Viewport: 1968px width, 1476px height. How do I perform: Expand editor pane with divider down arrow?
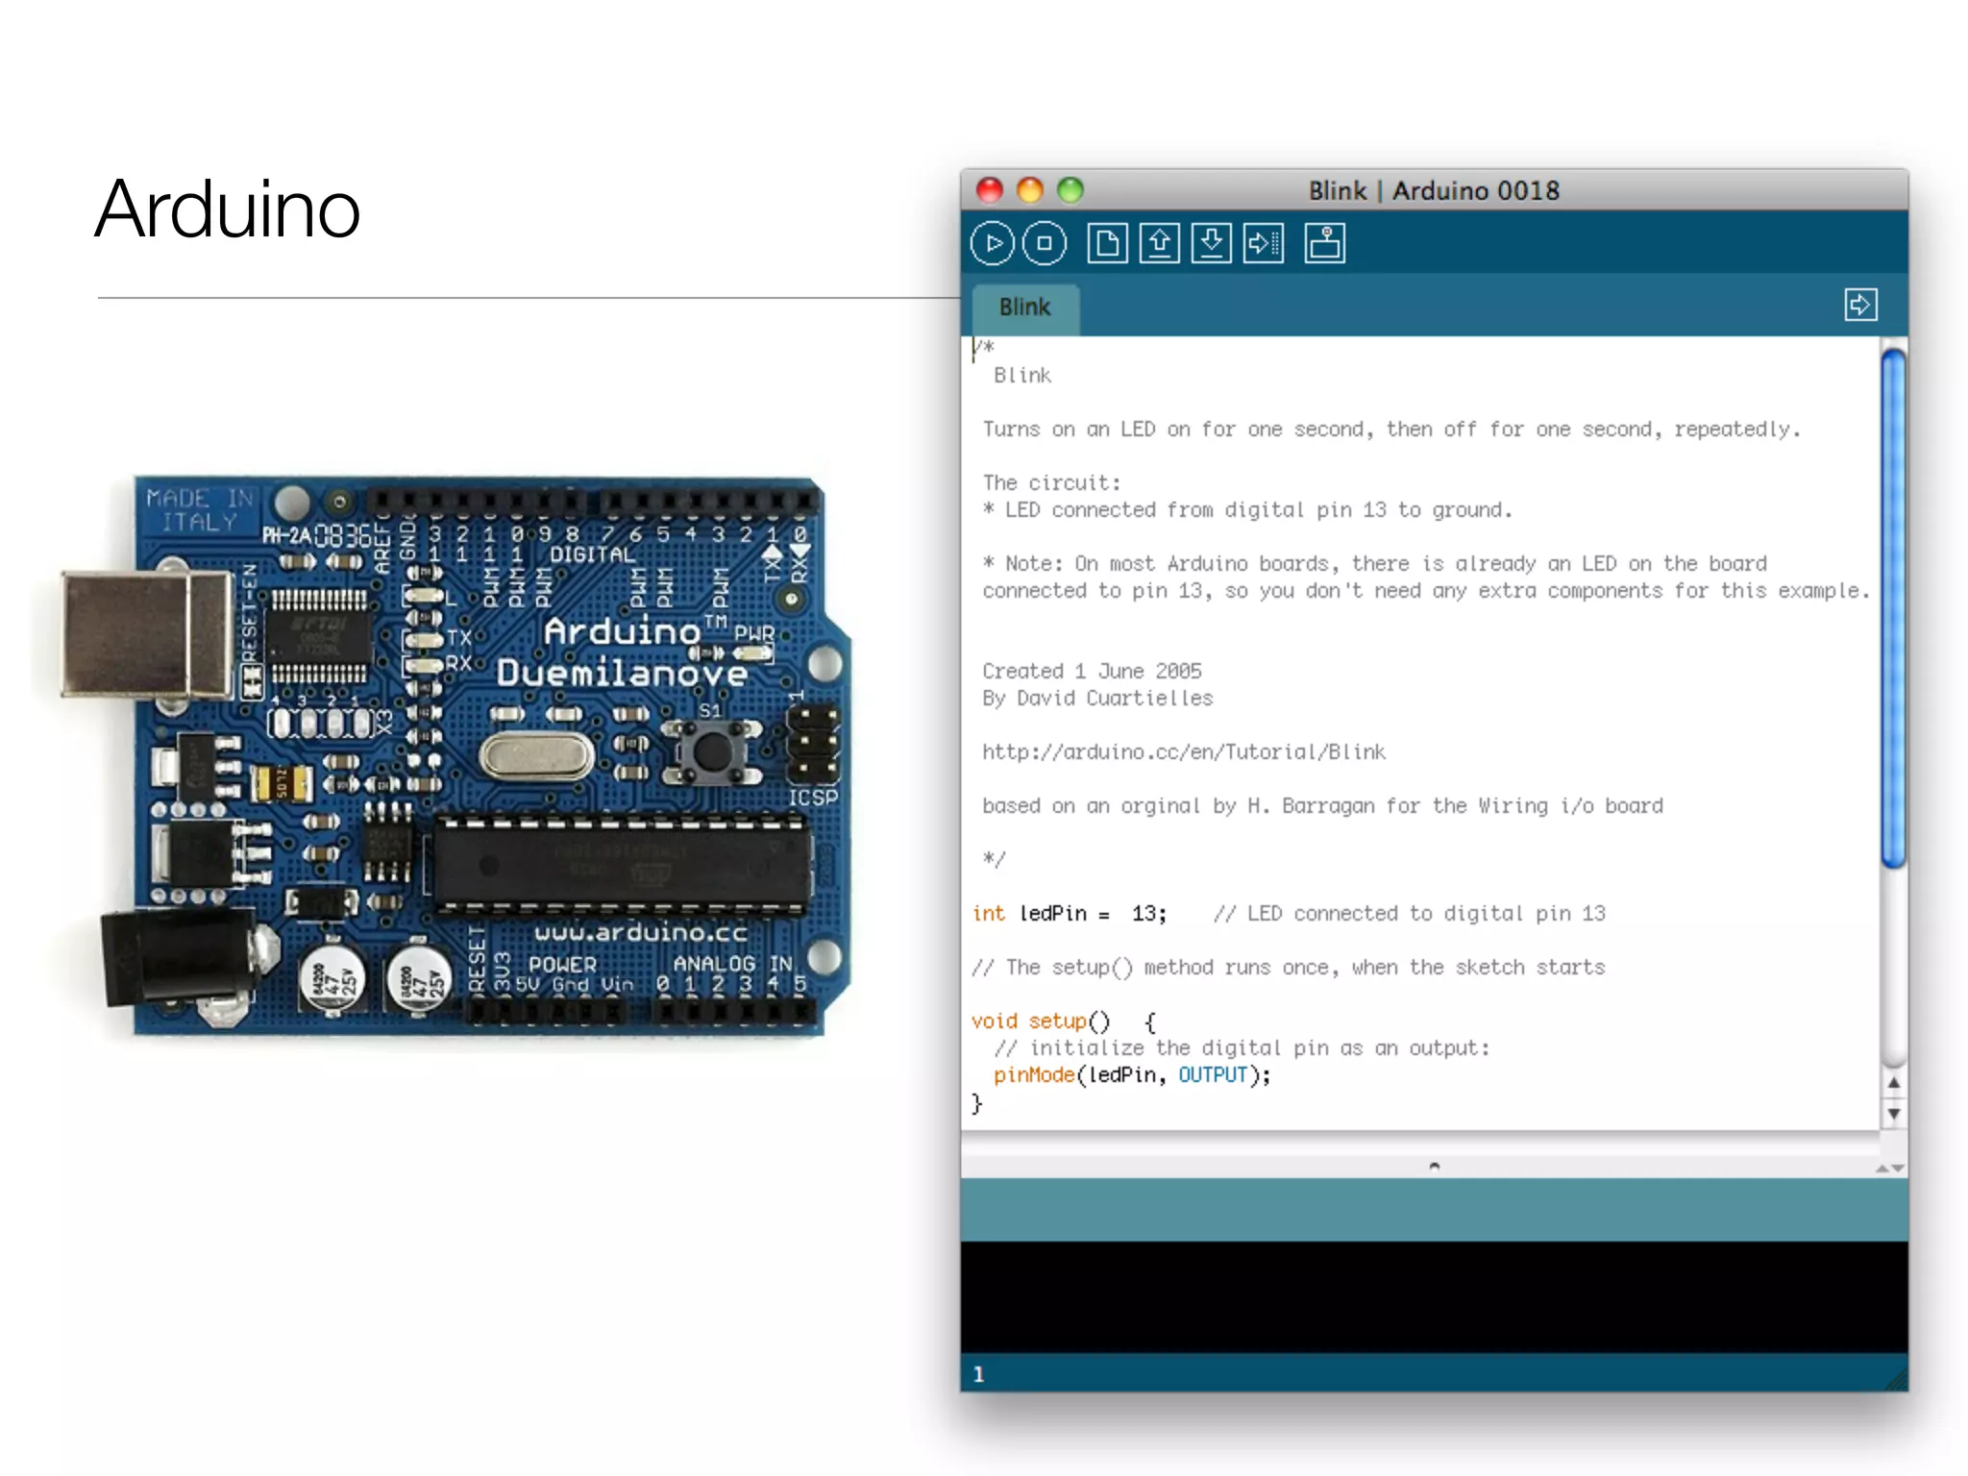(x=1898, y=1168)
